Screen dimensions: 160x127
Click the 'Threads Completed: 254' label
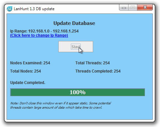click(x=98, y=71)
